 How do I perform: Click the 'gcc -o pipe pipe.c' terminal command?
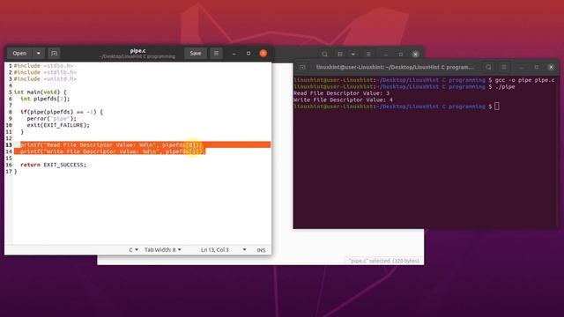[x=525, y=80]
